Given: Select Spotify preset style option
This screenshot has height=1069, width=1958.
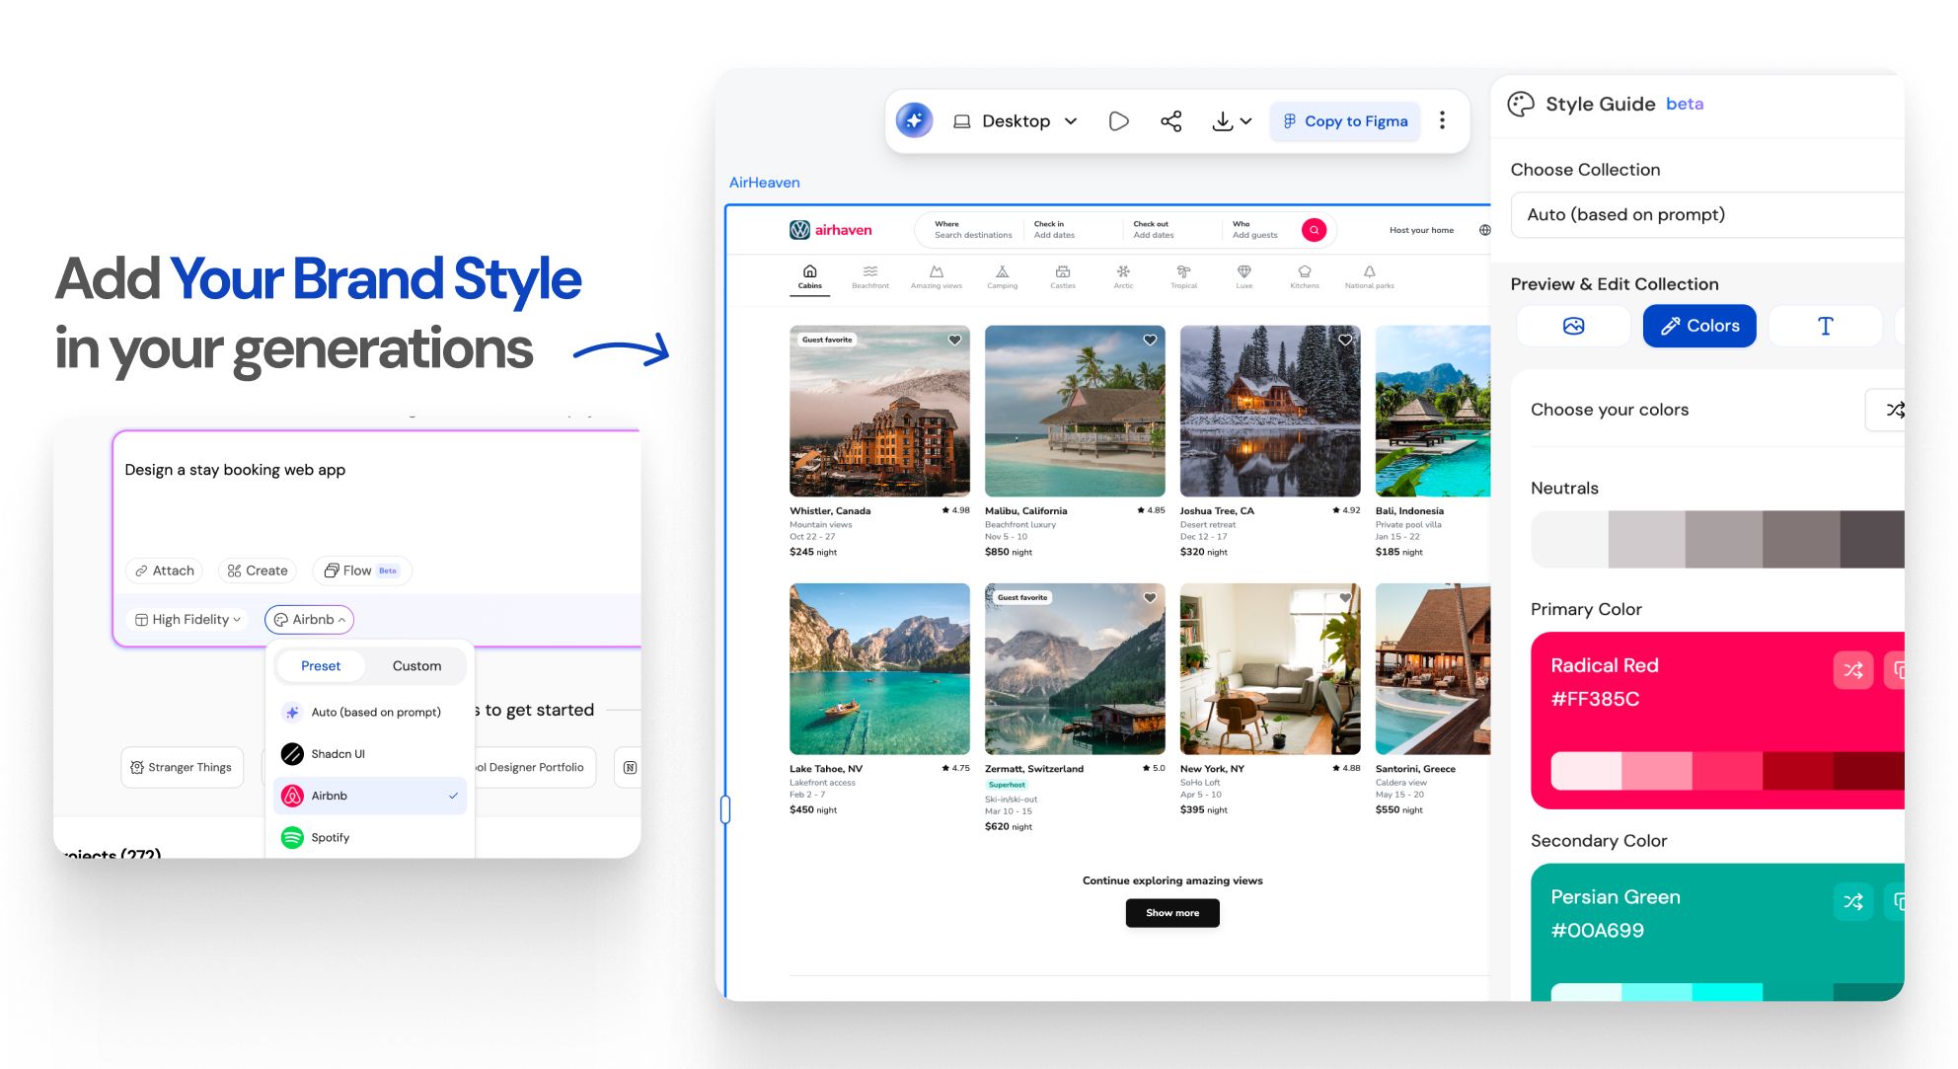Looking at the screenshot, I should (331, 837).
